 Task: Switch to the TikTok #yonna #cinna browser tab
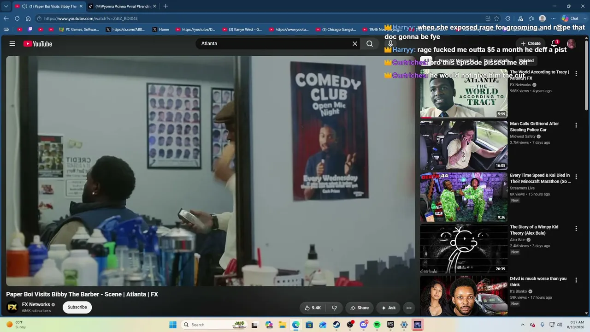(x=123, y=6)
